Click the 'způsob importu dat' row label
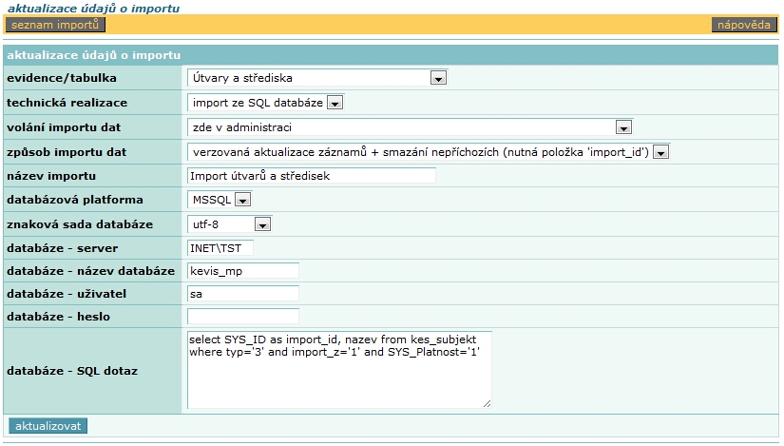Image resolution: width=784 pixels, height=446 pixels. 67,151
